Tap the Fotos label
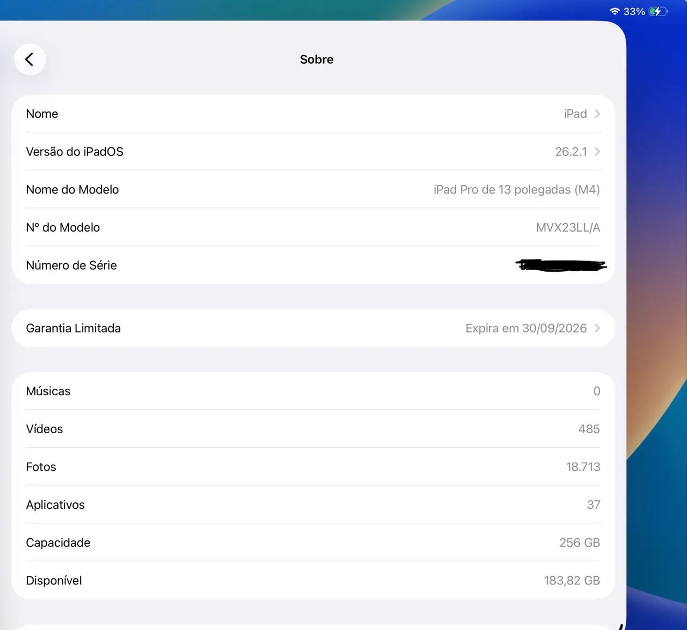687x630 pixels. coord(41,467)
